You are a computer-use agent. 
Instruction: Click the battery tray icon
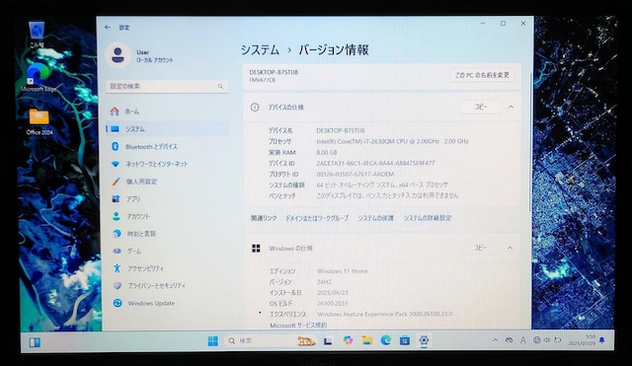pyautogui.click(x=558, y=340)
